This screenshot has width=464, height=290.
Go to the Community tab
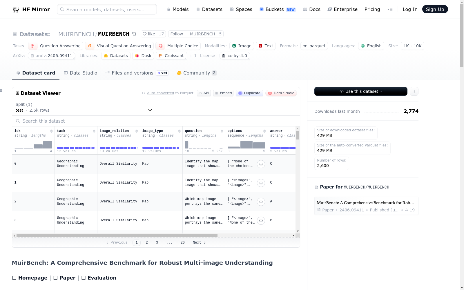(197, 73)
